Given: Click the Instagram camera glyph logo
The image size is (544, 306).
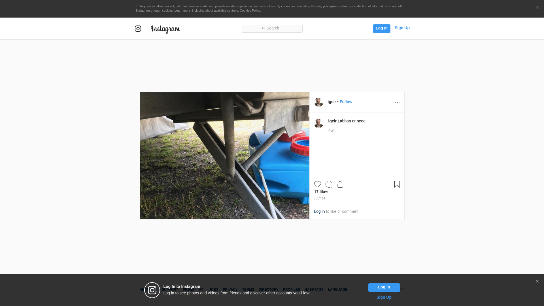Looking at the screenshot, I should coord(138,29).
